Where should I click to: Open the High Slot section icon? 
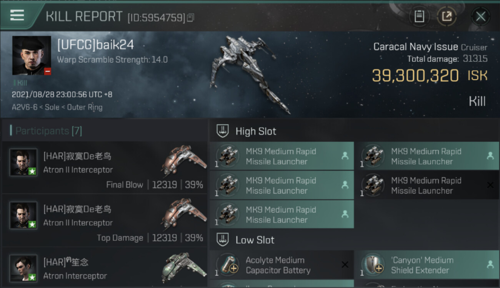(223, 131)
